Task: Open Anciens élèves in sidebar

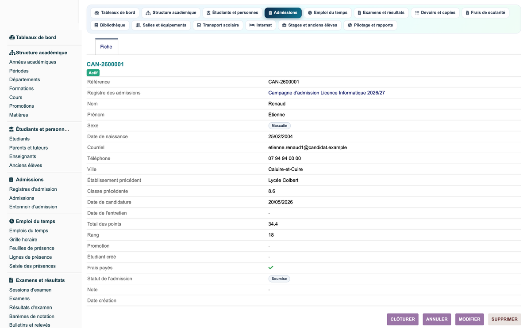Action: pyautogui.click(x=26, y=166)
